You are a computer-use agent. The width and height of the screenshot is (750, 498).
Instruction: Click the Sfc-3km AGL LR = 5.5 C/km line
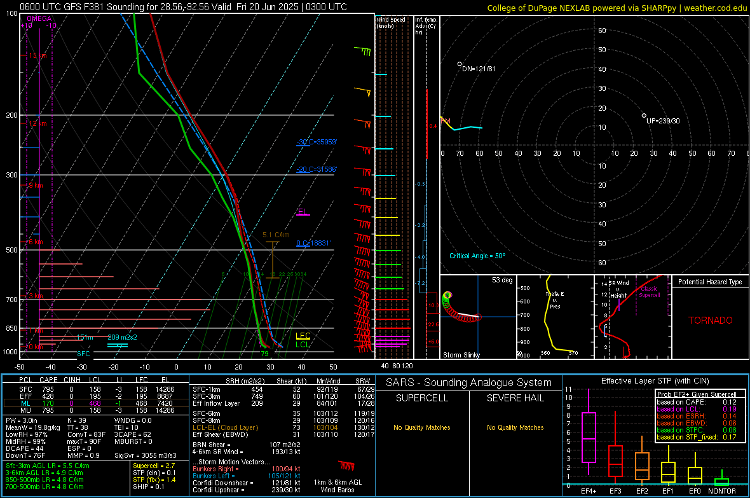[48, 466]
